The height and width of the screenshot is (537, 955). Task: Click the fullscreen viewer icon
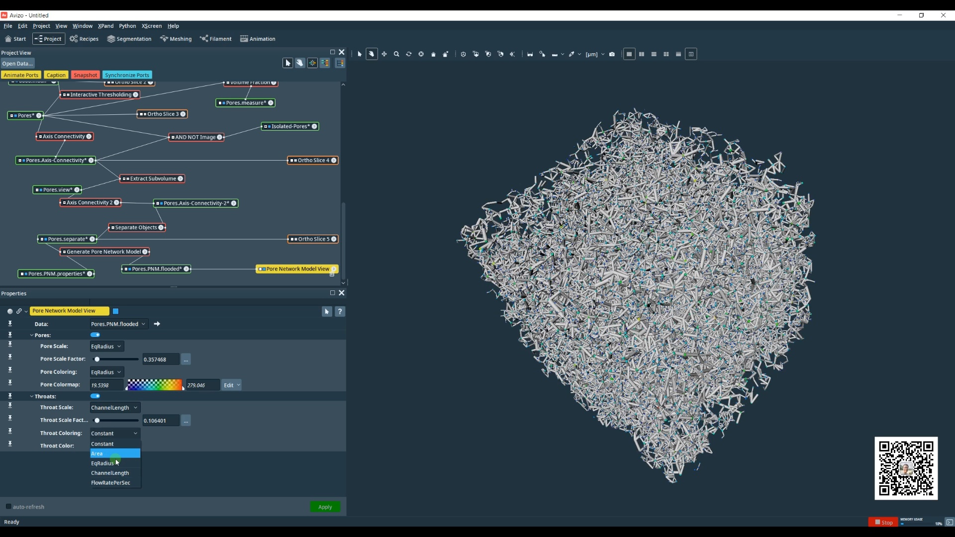(x=691, y=54)
